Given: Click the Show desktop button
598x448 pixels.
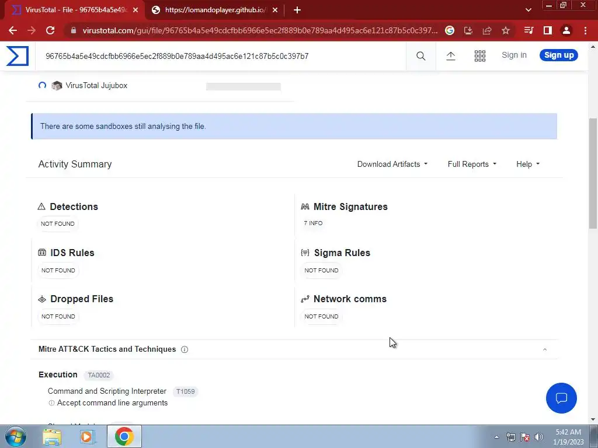Looking at the screenshot, I should click(x=594, y=436).
